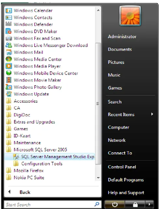This screenshot has width=159, height=209.
Task: Open the Windows Media Player icon
Action: (9, 66)
